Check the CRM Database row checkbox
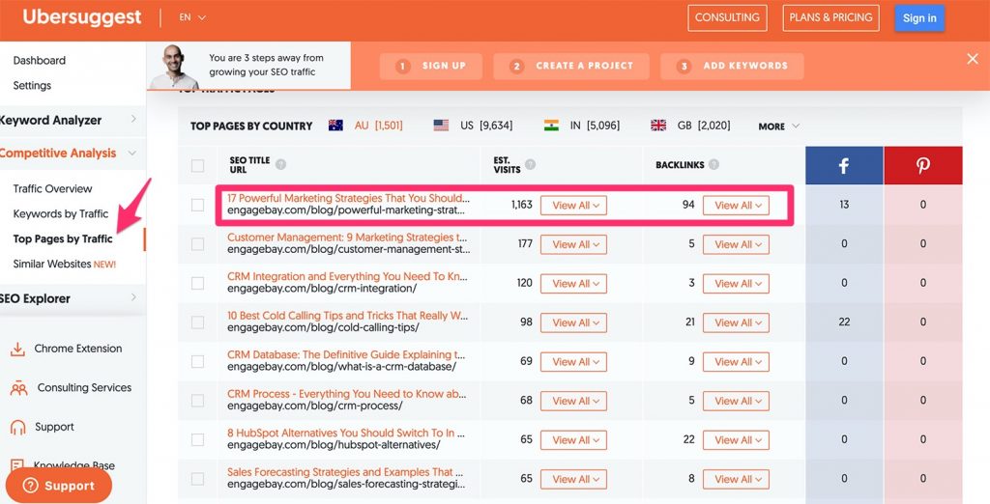The width and height of the screenshot is (990, 504). pyautogui.click(x=197, y=361)
